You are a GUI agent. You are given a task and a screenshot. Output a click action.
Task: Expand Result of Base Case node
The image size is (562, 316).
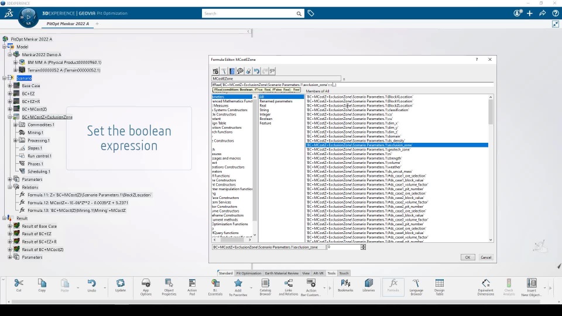[x=10, y=226]
